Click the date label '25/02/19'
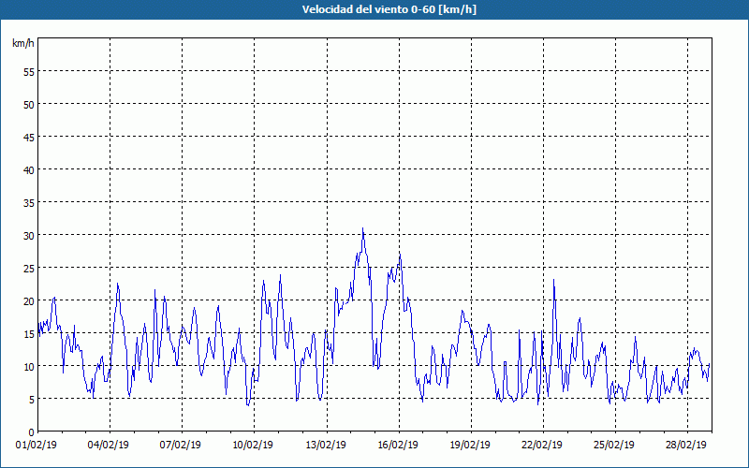Screen dimensions: 749x468 614,445
